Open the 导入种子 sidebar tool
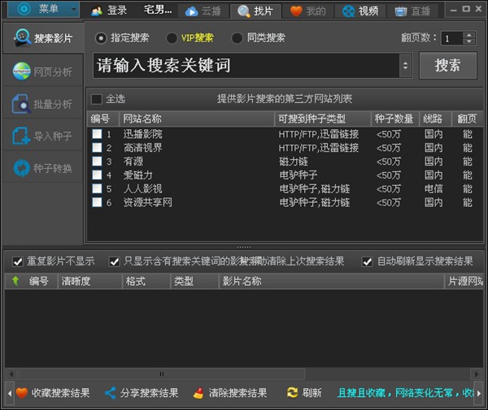488x410 pixels. point(42,136)
